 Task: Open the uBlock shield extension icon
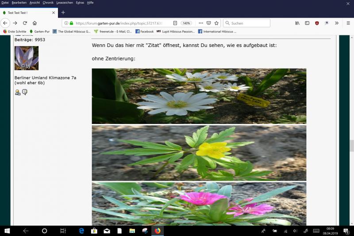tap(317, 23)
